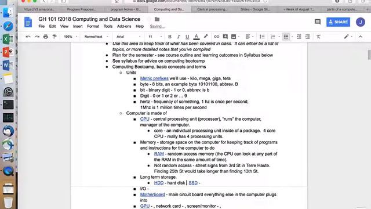Open the account avatar J
The height and width of the screenshot is (209, 371).
pyautogui.click(x=361, y=22)
